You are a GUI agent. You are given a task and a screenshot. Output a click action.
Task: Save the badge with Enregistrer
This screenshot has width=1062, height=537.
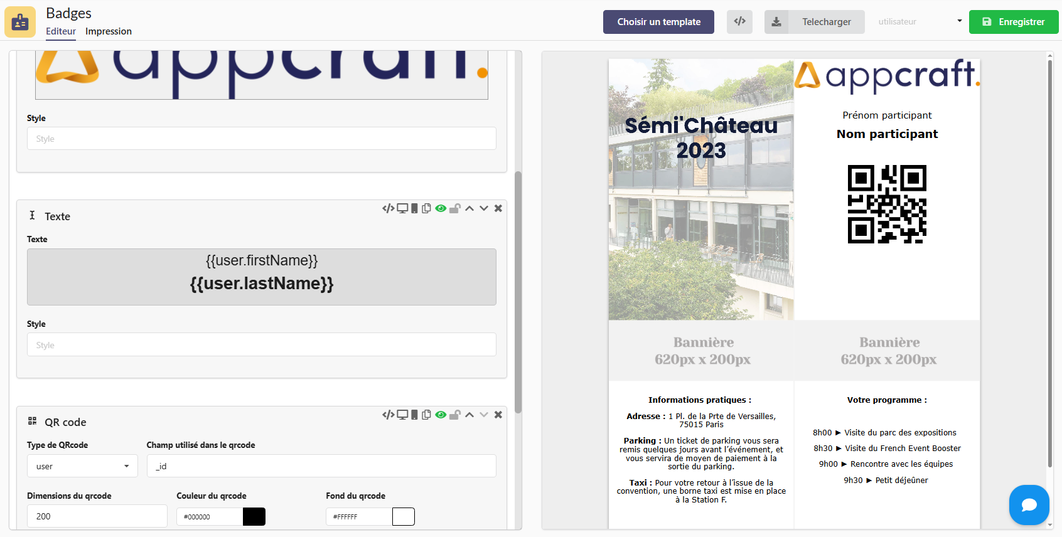click(1013, 21)
